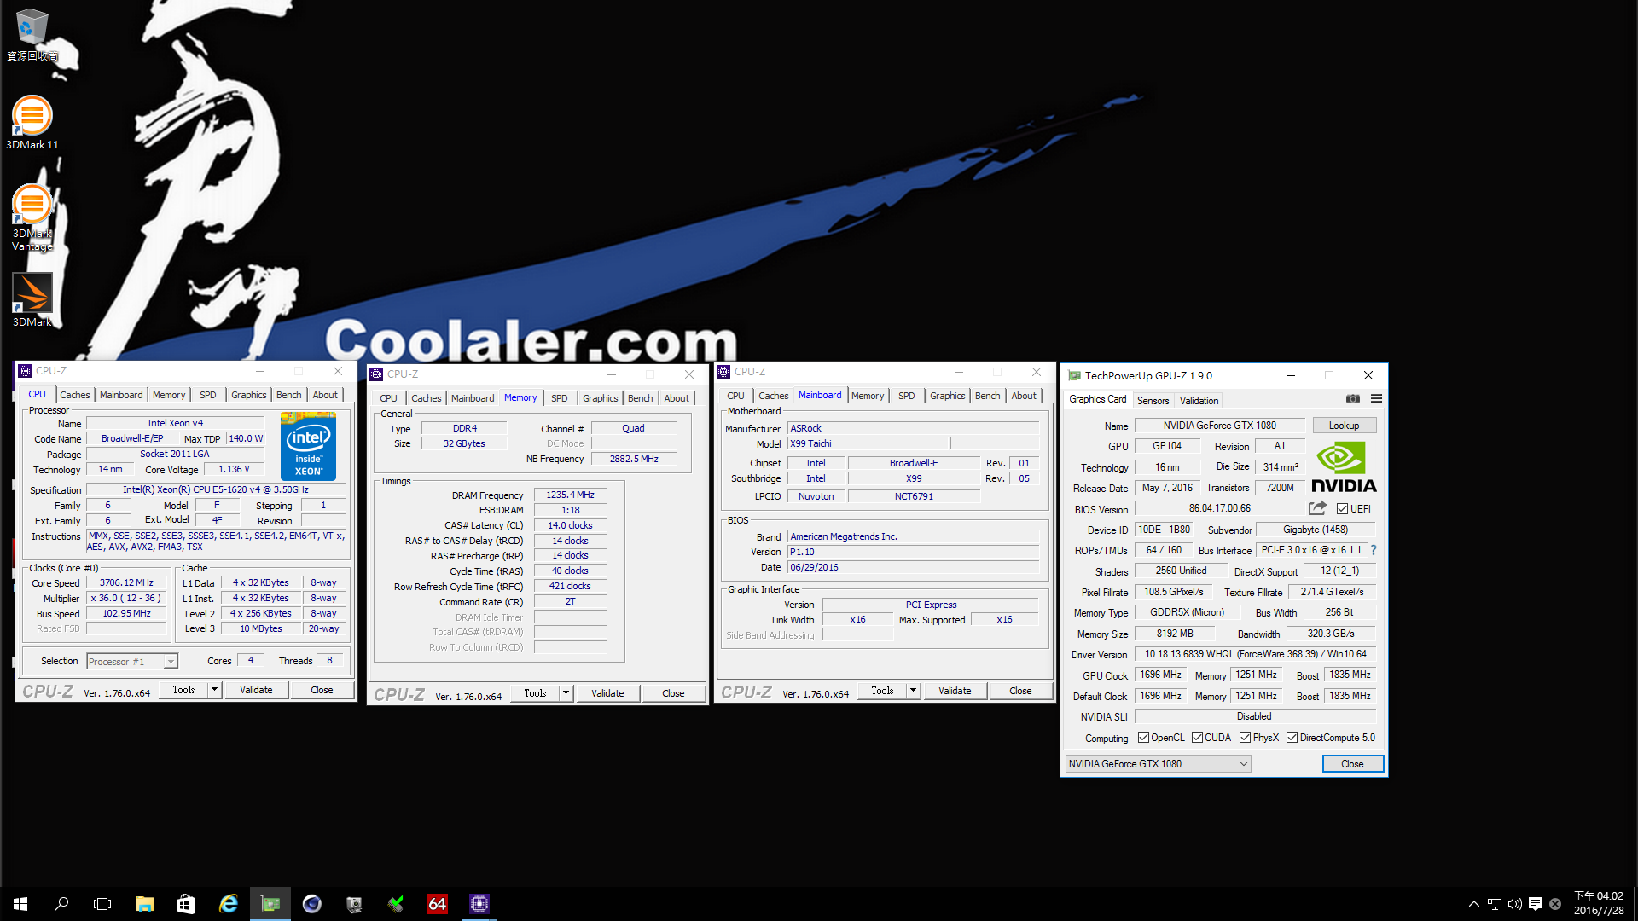The height and width of the screenshot is (921, 1638).
Task: Open Task View on the taskbar
Action: [102, 904]
